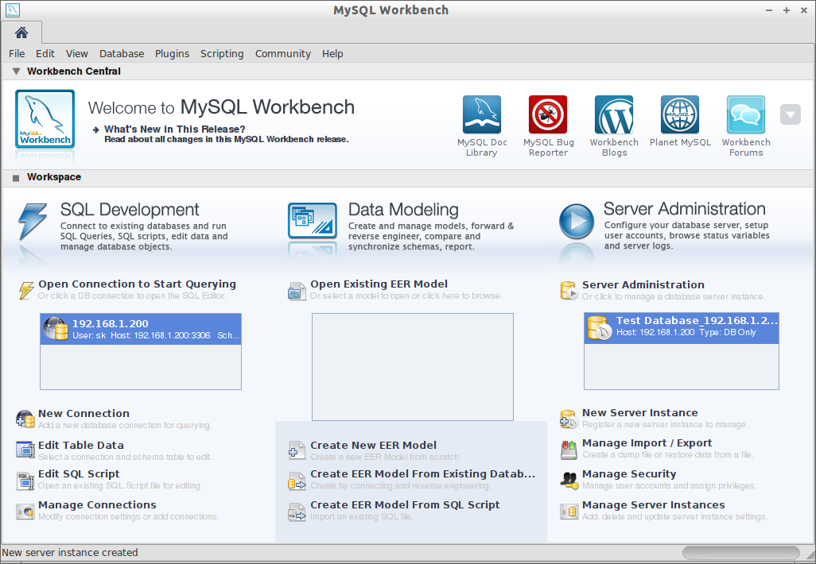Click Open Connection to Start Querying
The height and width of the screenshot is (564, 816).
click(138, 284)
